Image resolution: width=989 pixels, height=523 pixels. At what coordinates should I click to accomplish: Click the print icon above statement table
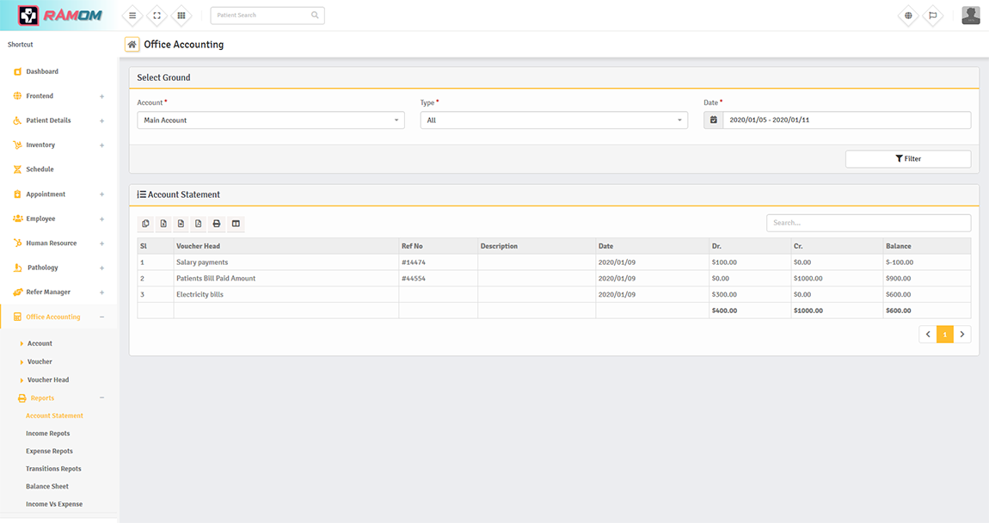[217, 224]
